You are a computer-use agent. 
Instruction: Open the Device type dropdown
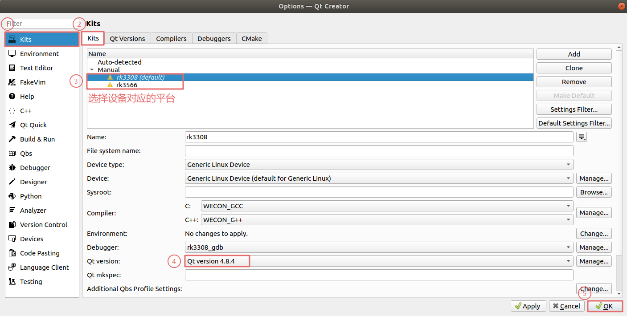379,165
